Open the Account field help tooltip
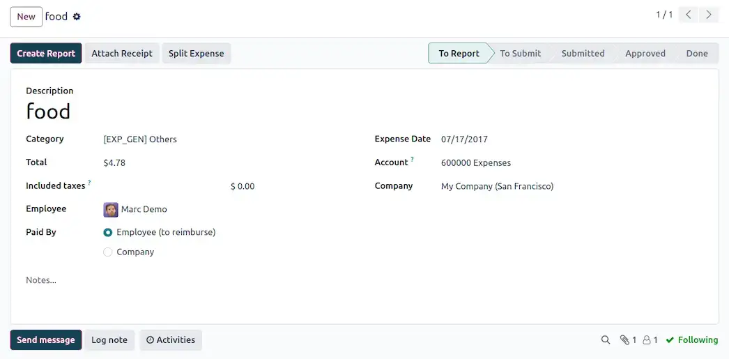The image size is (729, 359). (412, 160)
